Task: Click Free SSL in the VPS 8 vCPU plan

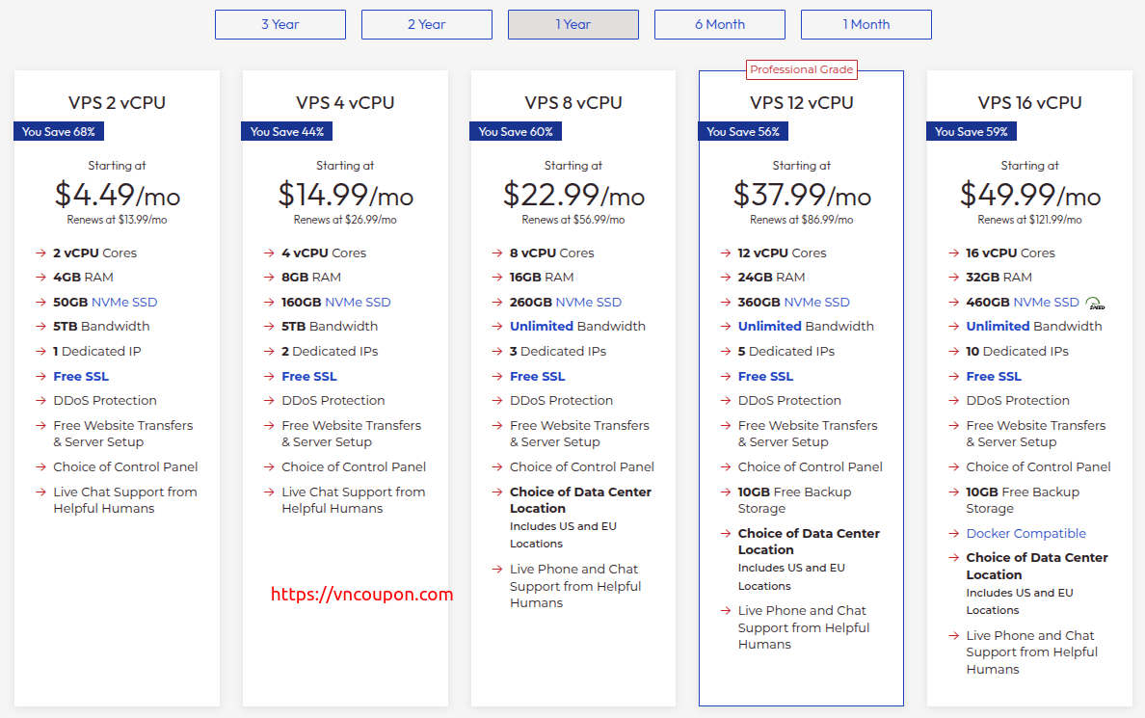Action: 538,376
